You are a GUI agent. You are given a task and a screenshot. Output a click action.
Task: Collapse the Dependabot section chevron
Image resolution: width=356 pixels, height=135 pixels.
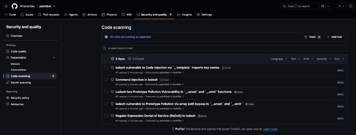click(x=54, y=58)
